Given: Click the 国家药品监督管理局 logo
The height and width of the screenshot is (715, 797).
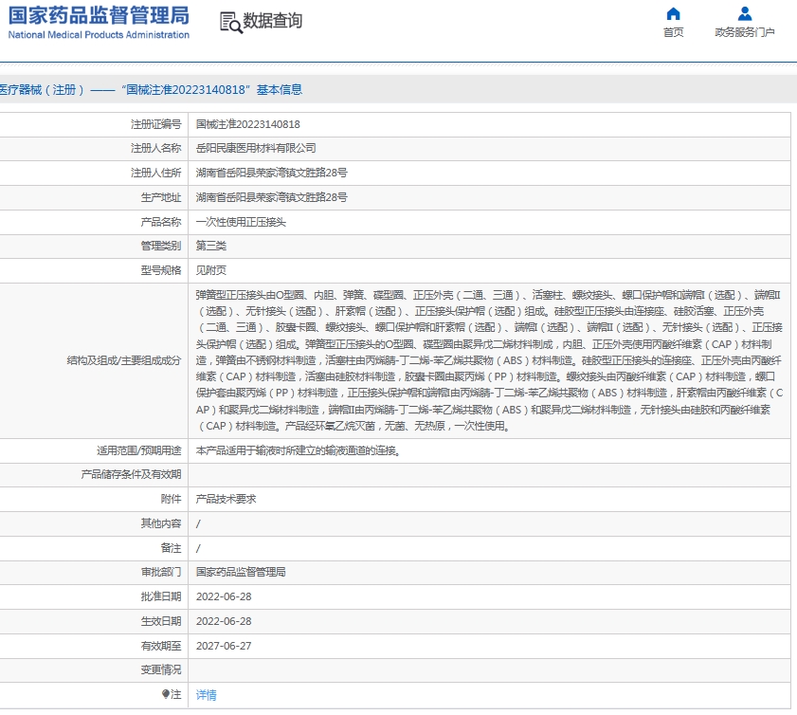Looking at the screenshot, I should point(99,16).
